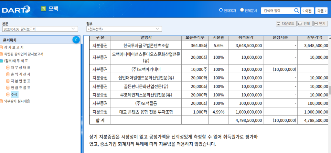Click the 문서목차 panel header
This screenshot has height=153, width=331.
40,40
